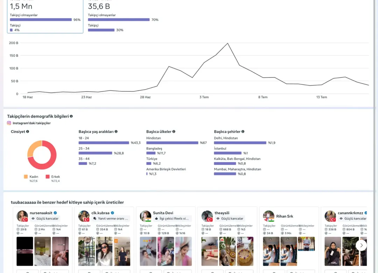Viewport: 378px width, 273px height.
Task: Click the chat bubble icon in clk.kubraa's tag
Action: 95,218
